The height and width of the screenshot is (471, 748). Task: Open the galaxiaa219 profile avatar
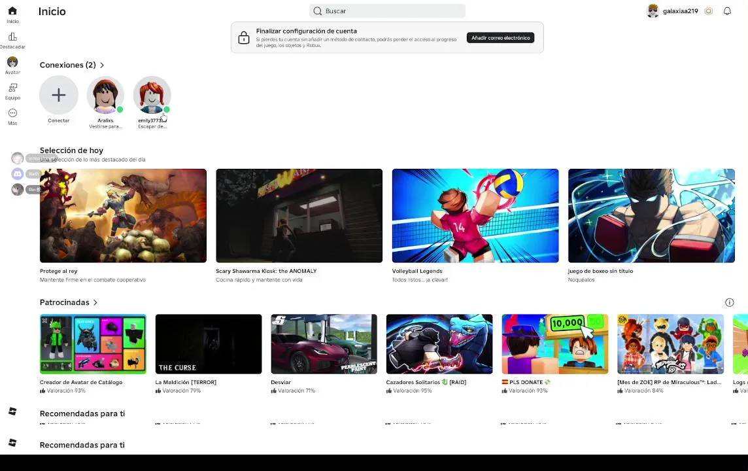653,11
